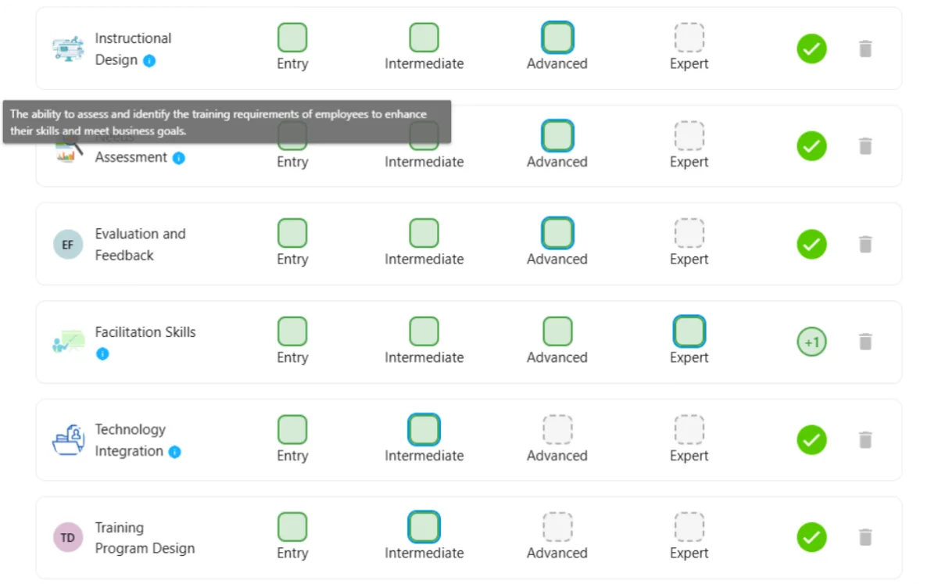
Task: Click the +1 badge for Facilitation Skills
Action: pyautogui.click(x=812, y=342)
